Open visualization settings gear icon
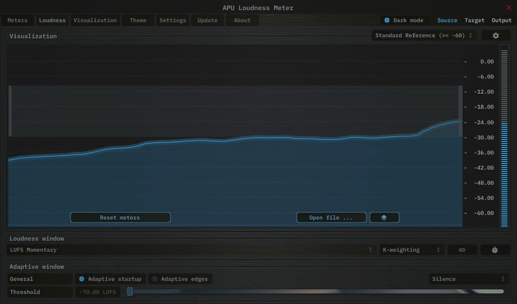The image size is (517, 304). click(495, 36)
